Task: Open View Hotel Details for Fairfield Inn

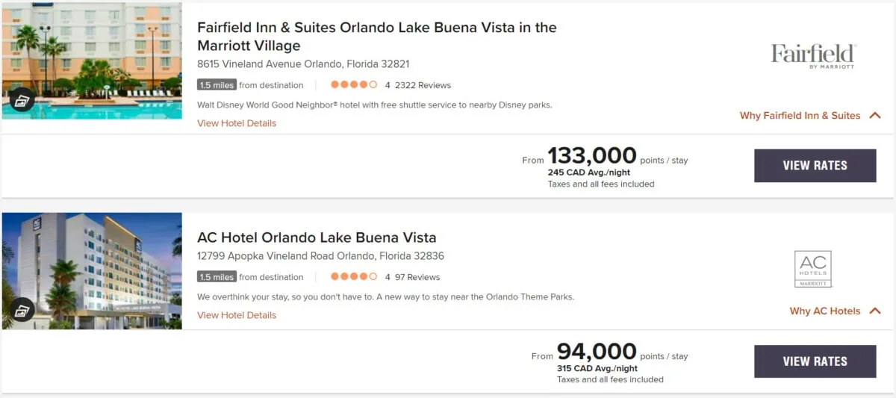Action: 237,123
